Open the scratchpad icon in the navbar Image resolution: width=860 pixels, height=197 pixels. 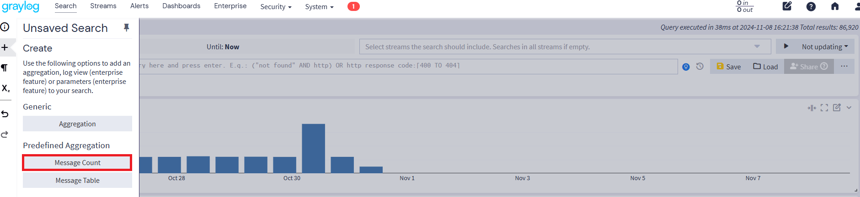[787, 6]
